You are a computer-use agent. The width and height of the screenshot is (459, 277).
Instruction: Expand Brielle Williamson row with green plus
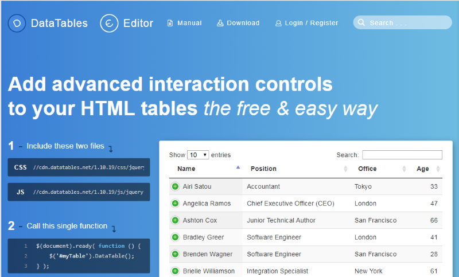(x=175, y=271)
